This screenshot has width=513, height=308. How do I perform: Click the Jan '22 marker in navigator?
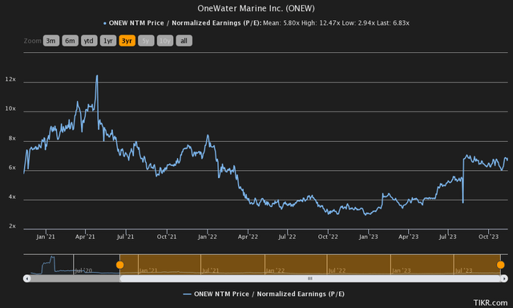coord(275,270)
